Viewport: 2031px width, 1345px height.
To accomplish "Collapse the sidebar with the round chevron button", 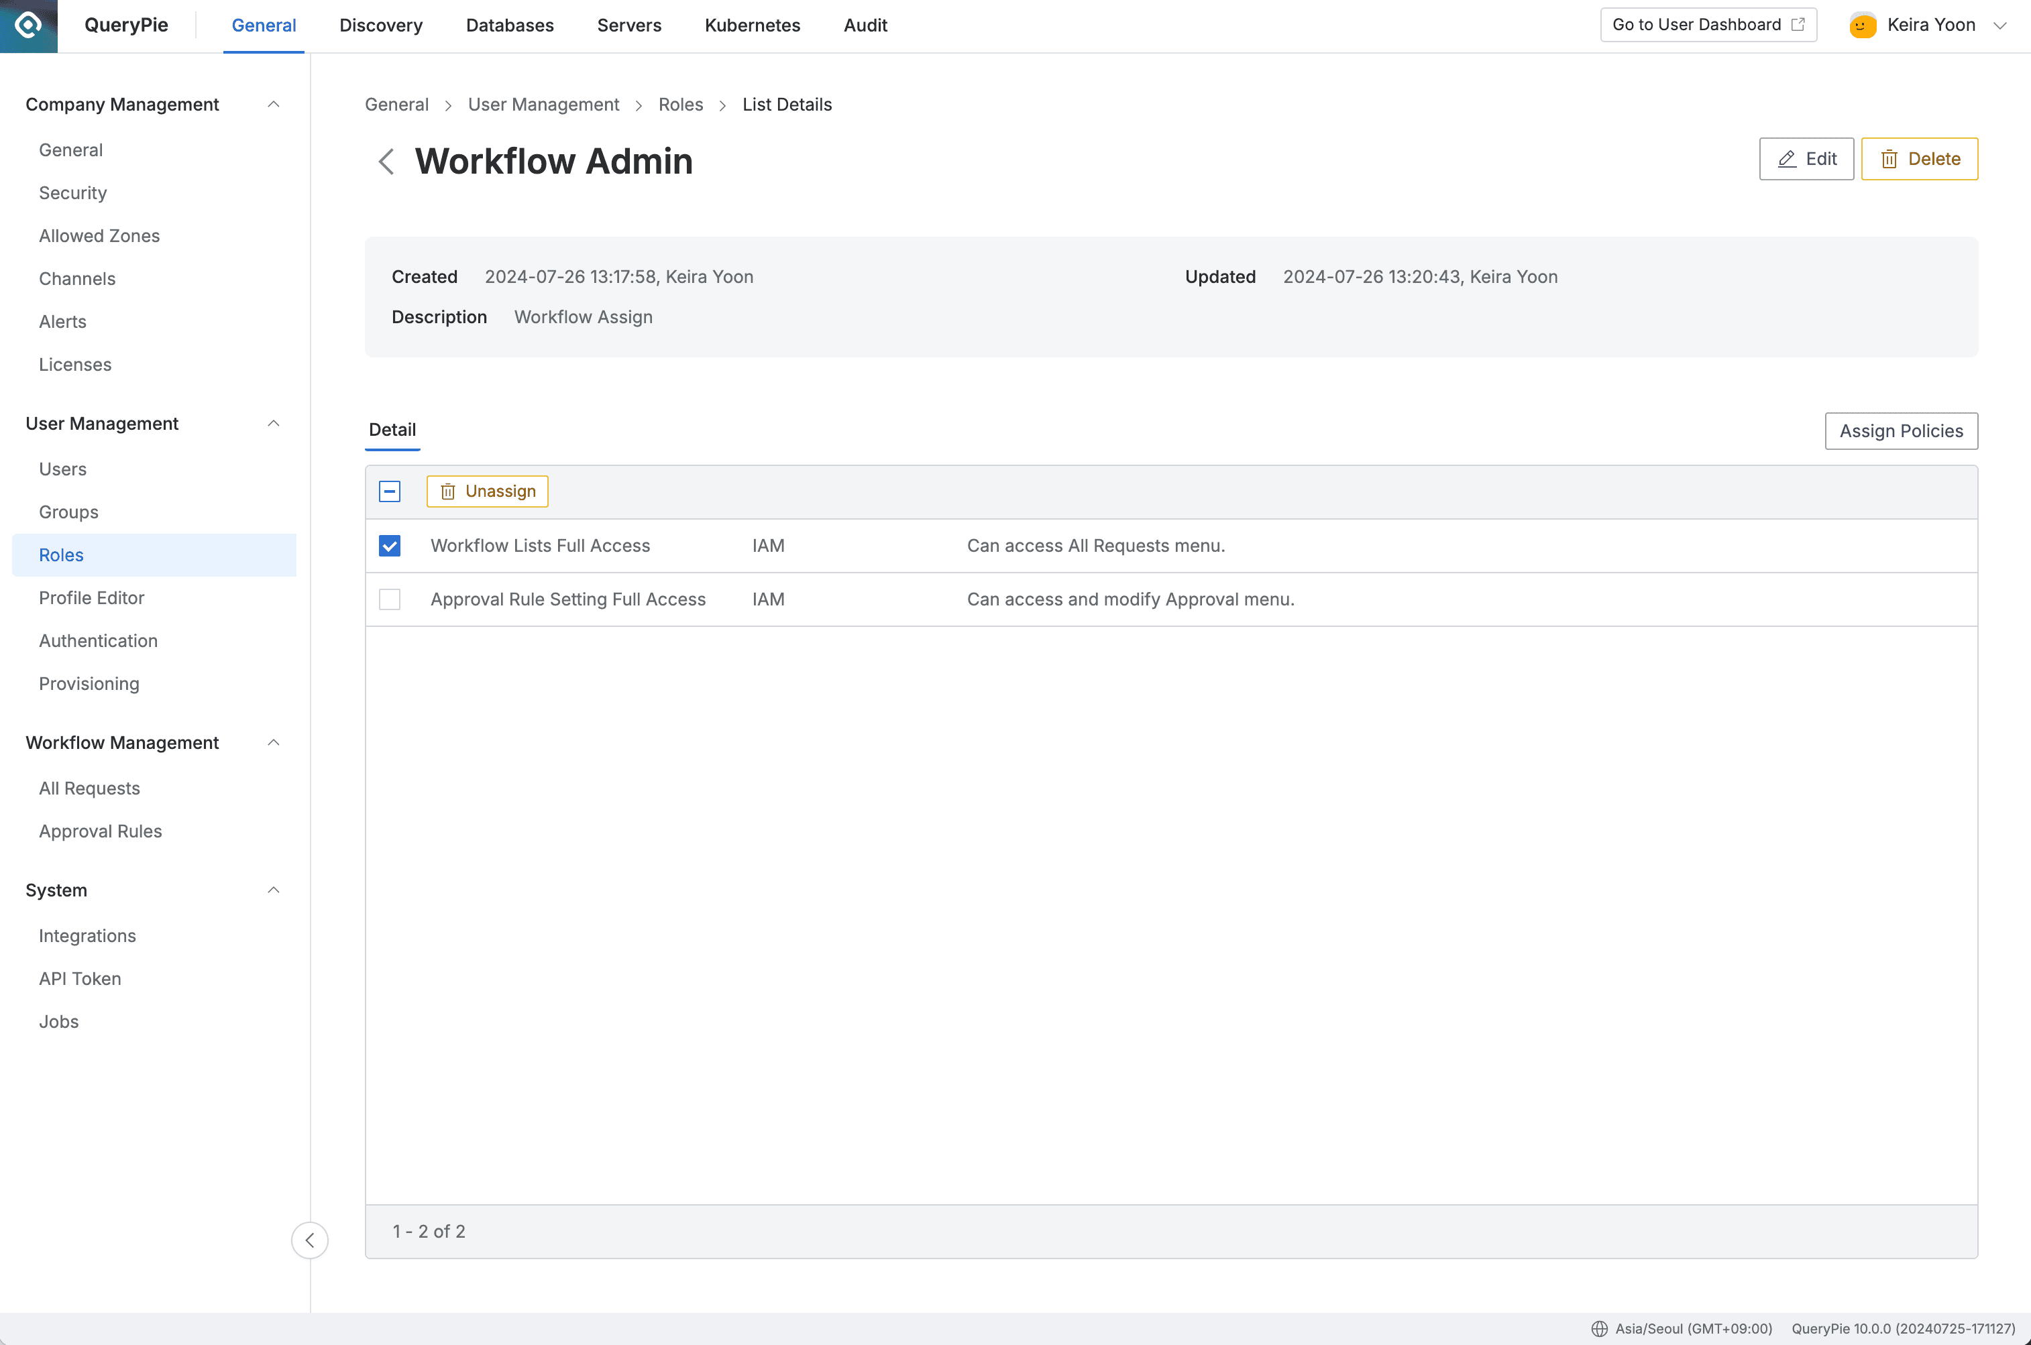I will click(x=310, y=1240).
